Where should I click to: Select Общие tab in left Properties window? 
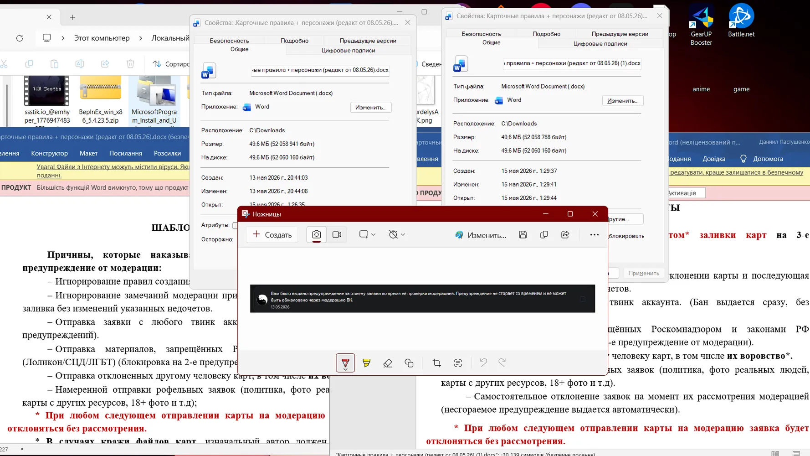pos(239,49)
